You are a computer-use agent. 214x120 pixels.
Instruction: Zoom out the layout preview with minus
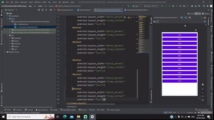tap(203, 93)
